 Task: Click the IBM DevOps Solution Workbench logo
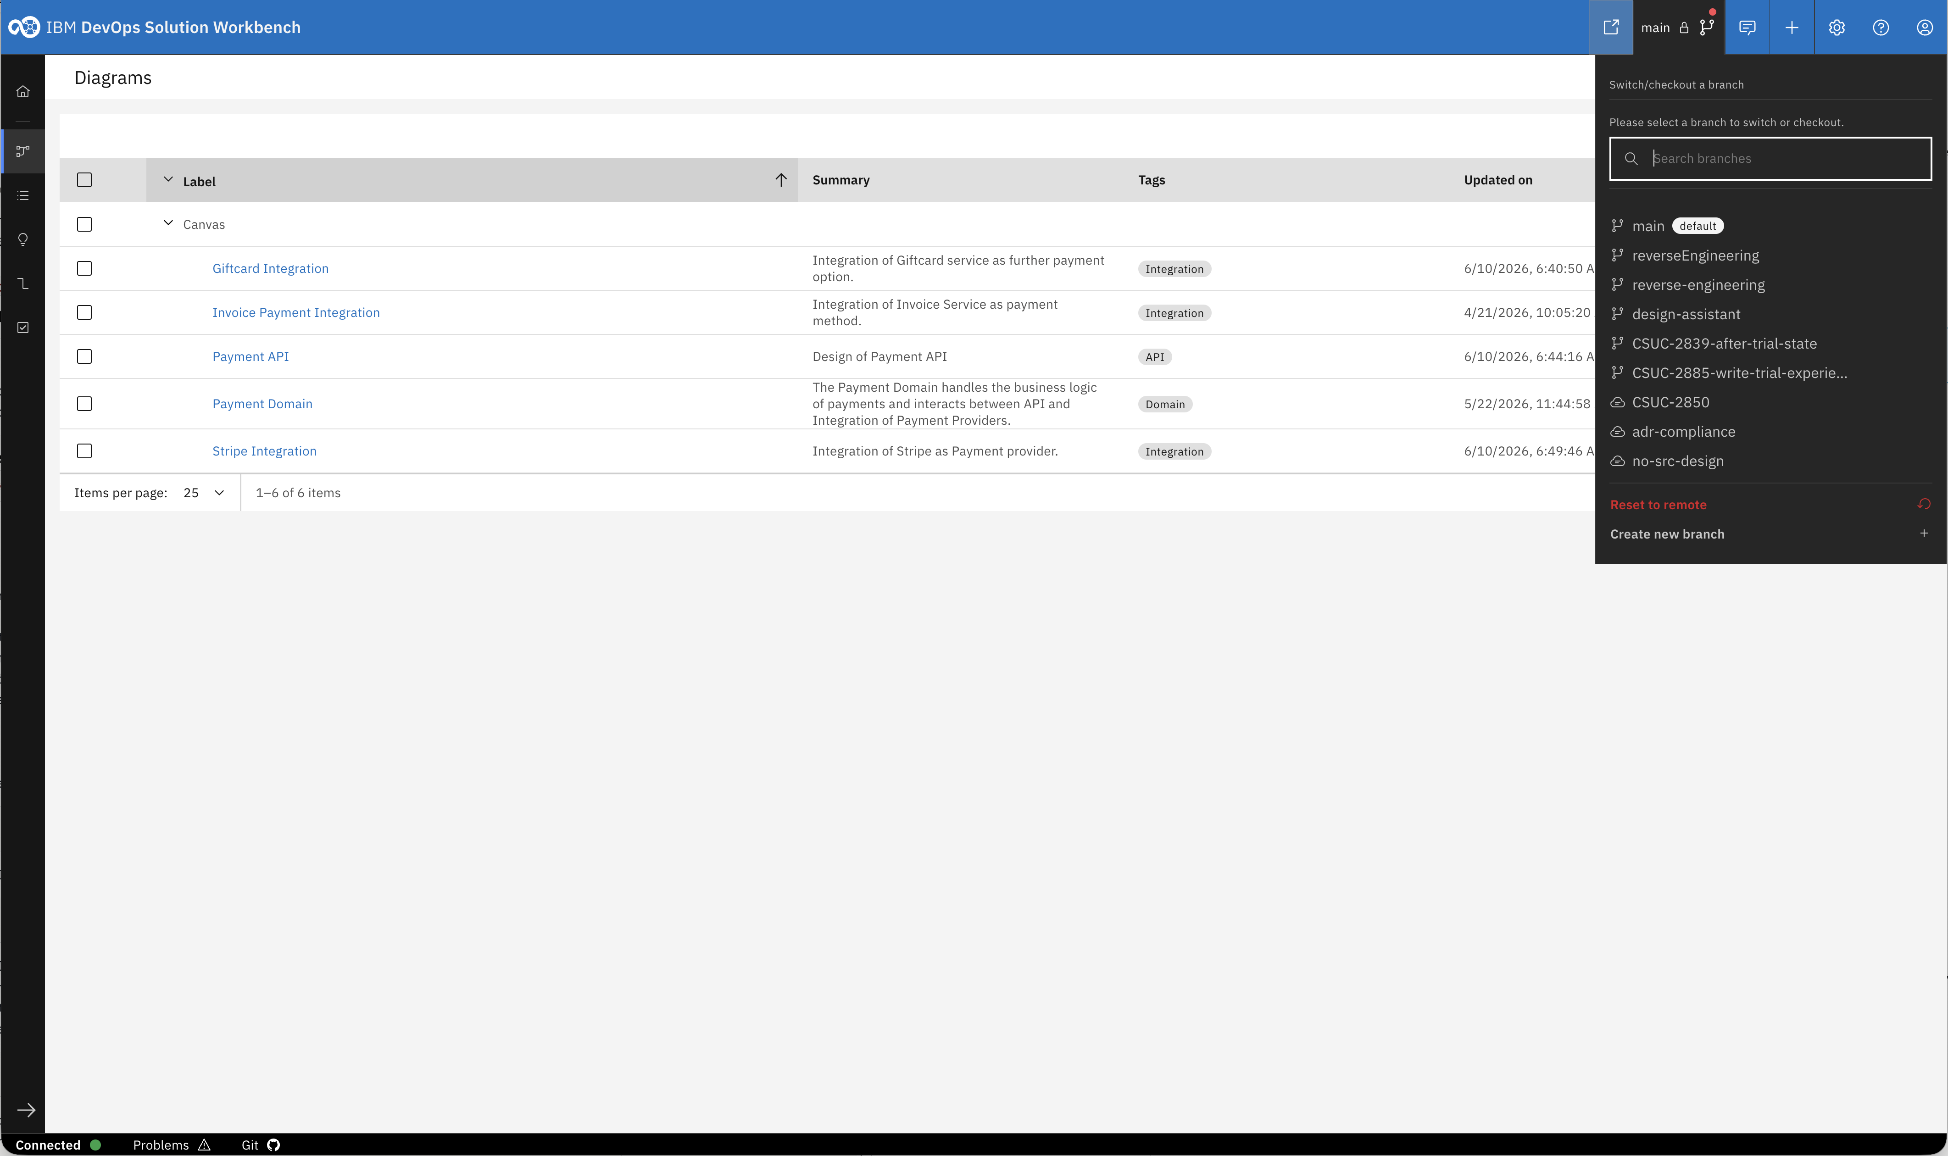pos(24,27)
